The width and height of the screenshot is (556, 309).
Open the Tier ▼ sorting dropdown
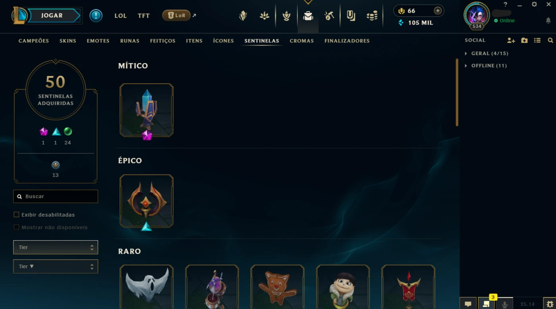click(56, 267)
